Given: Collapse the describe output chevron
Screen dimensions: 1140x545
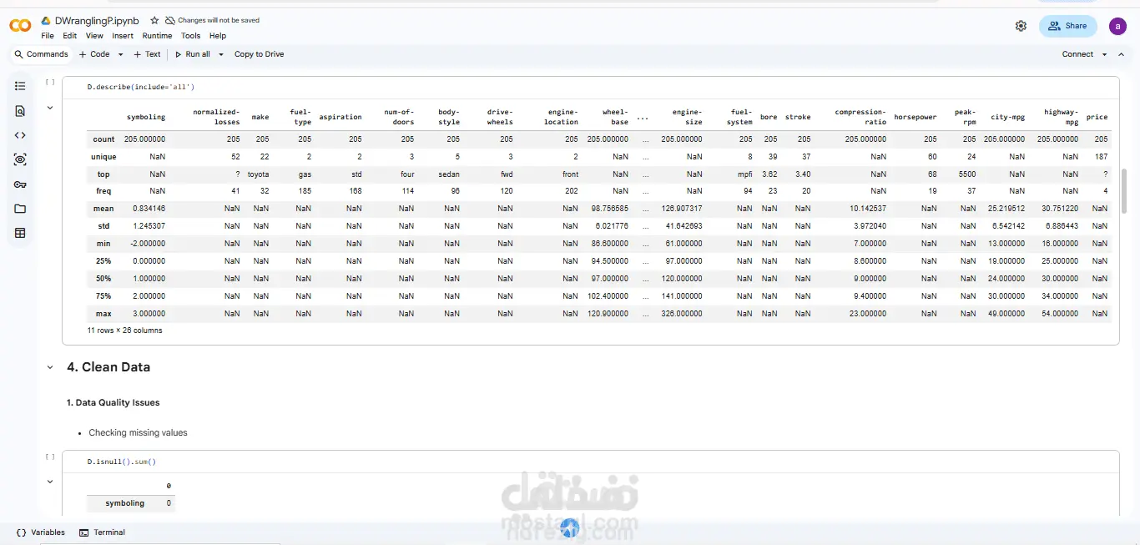Looking at the screenshot, I should coord(50,108).
